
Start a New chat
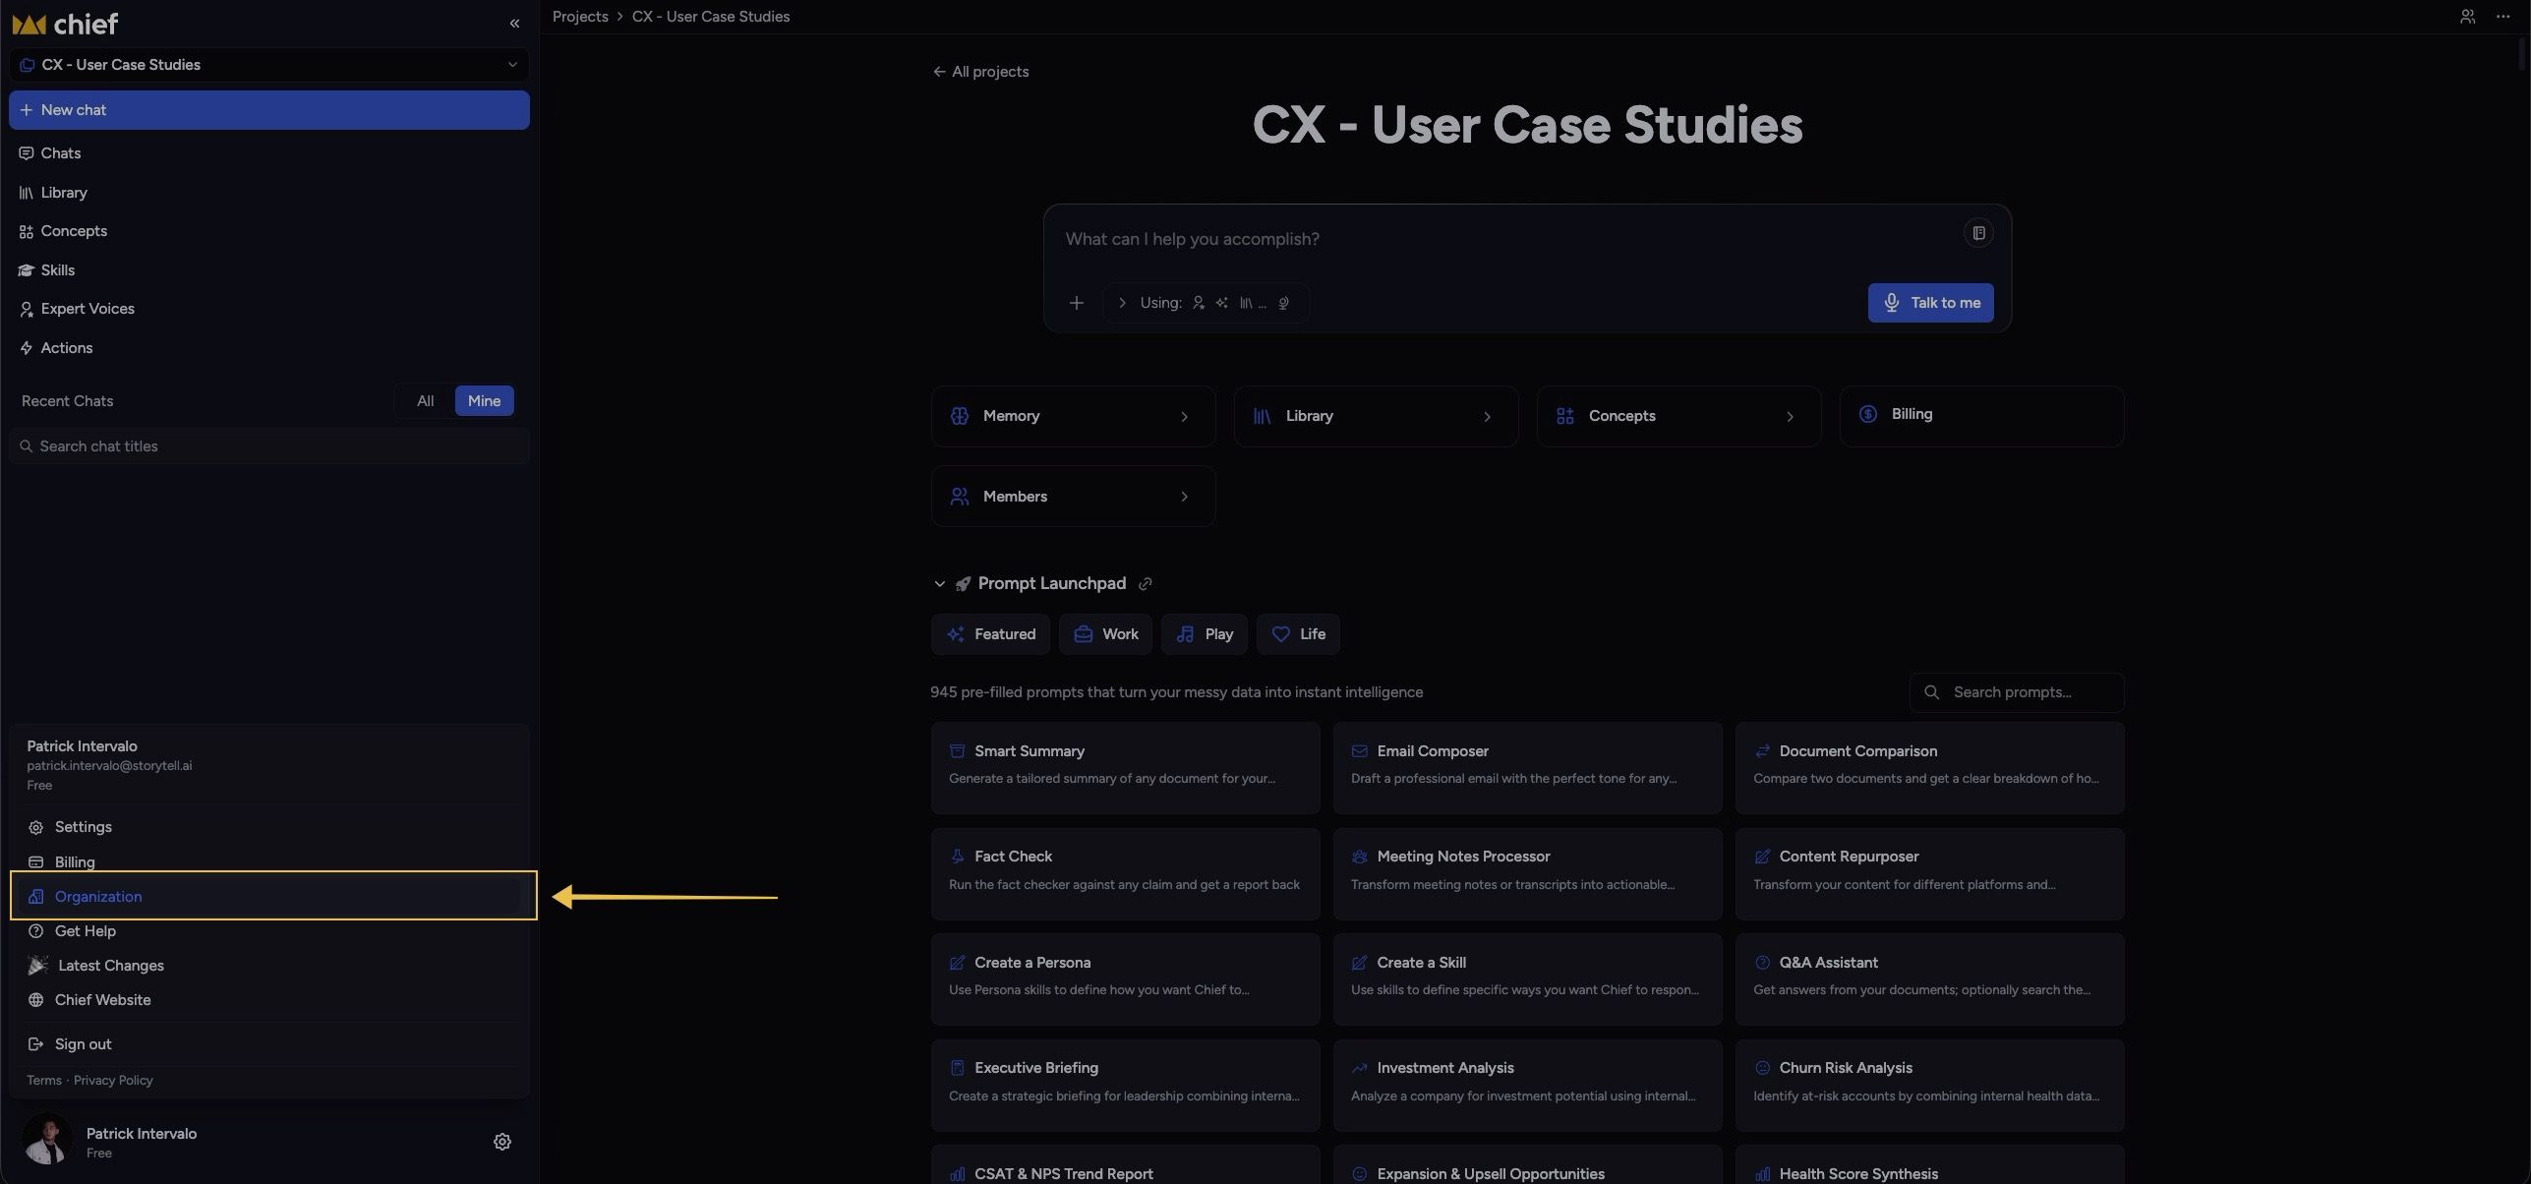268,110
